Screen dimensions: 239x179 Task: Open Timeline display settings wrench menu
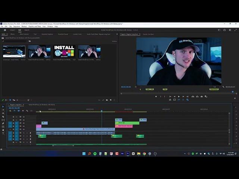coord(27,111)
